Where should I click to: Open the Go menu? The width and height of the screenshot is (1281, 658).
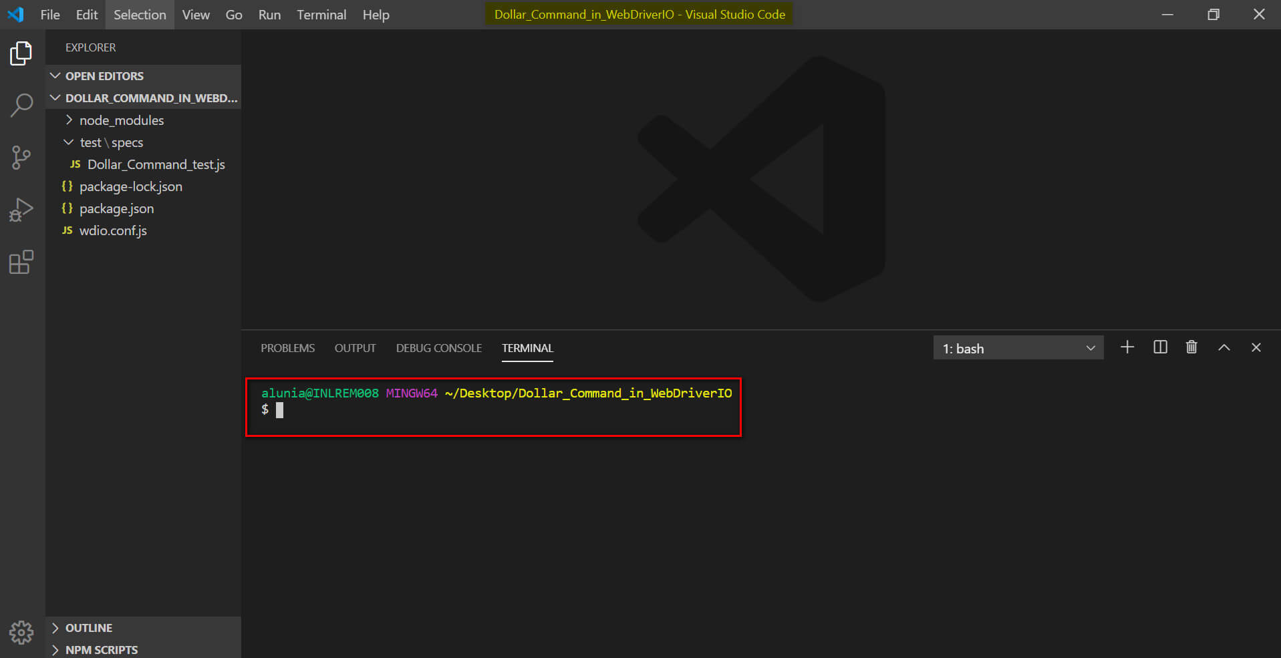pos(234,15)
